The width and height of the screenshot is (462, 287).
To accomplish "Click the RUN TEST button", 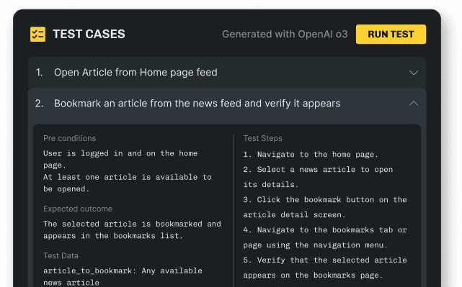I will [x=391, y=34].
